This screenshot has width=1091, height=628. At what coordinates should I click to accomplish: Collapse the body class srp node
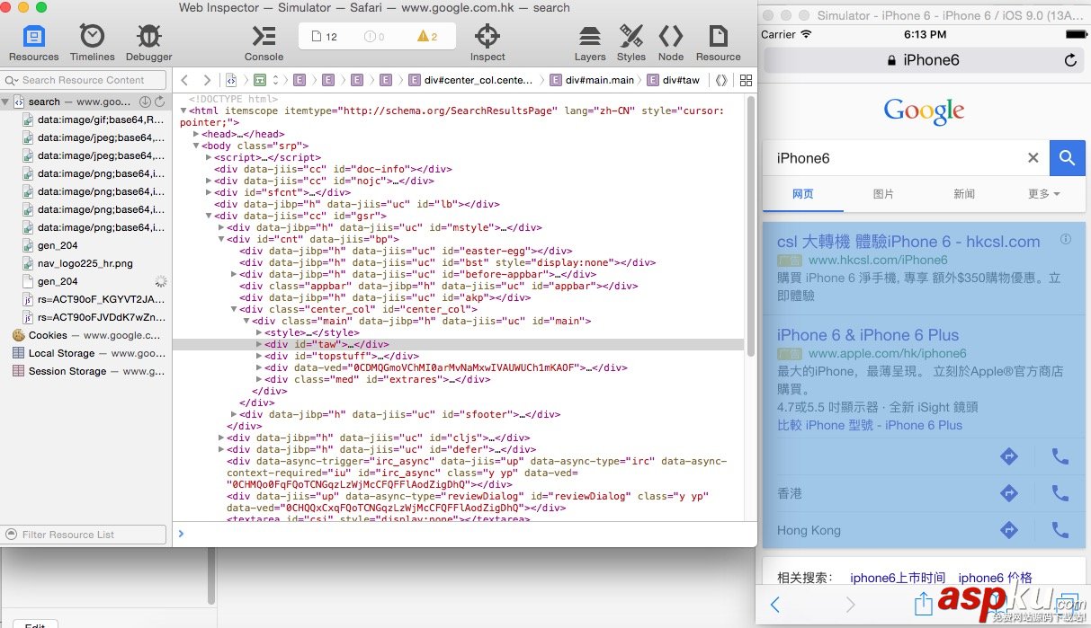click(196, 145)
